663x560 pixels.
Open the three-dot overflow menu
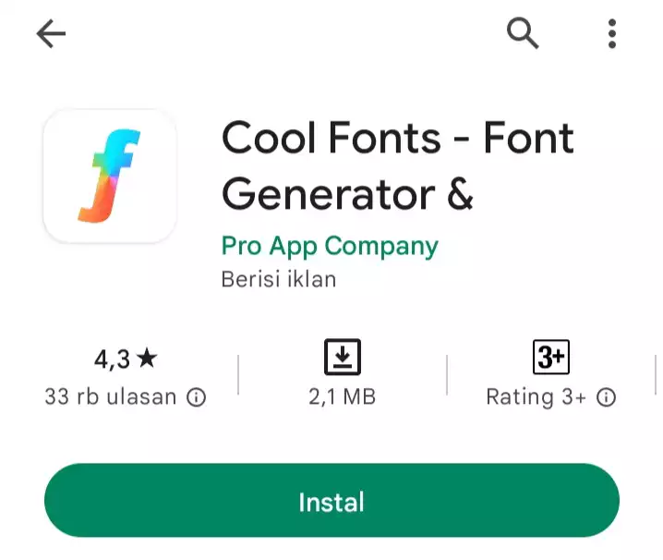coord(612,33)
